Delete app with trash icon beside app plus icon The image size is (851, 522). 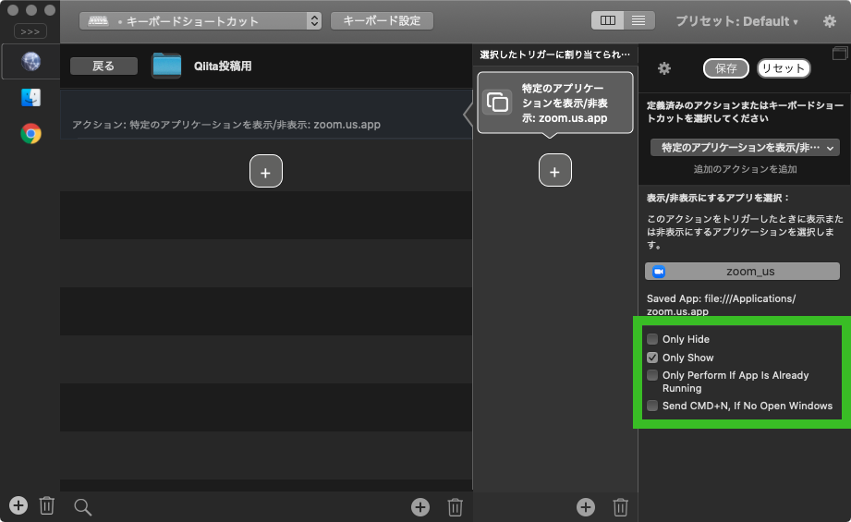(47, 505)
